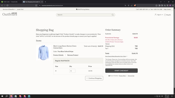This screenshot has width=175, height=98.
Task: Click the first Brave icon in taskbar
Action: coord(11,96)
